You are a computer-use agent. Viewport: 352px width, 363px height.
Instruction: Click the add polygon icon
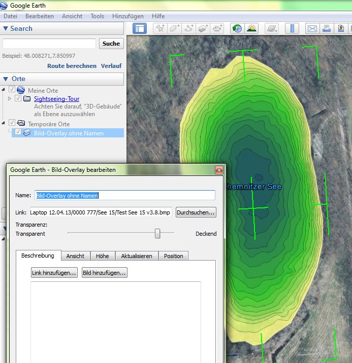tap(175, 28)
